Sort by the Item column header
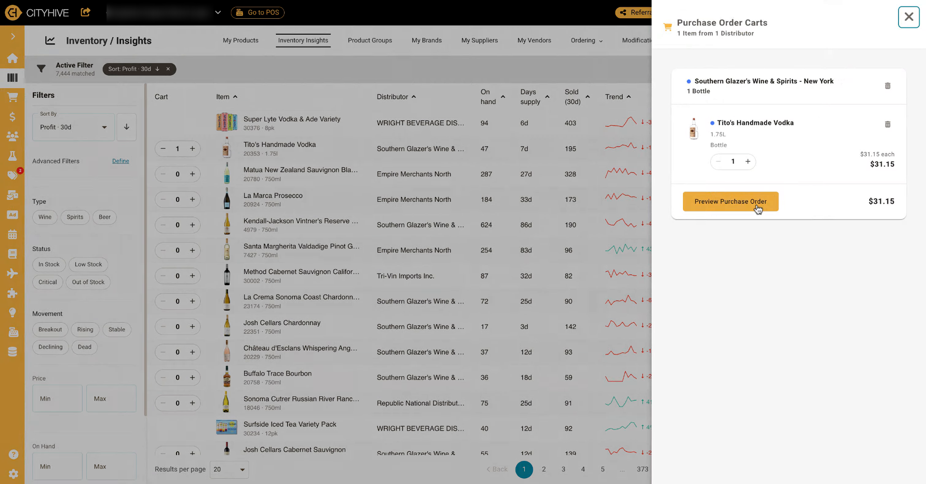Image resolution: width=926 pixels, height=484 pixels. click(x=227, y=97)
